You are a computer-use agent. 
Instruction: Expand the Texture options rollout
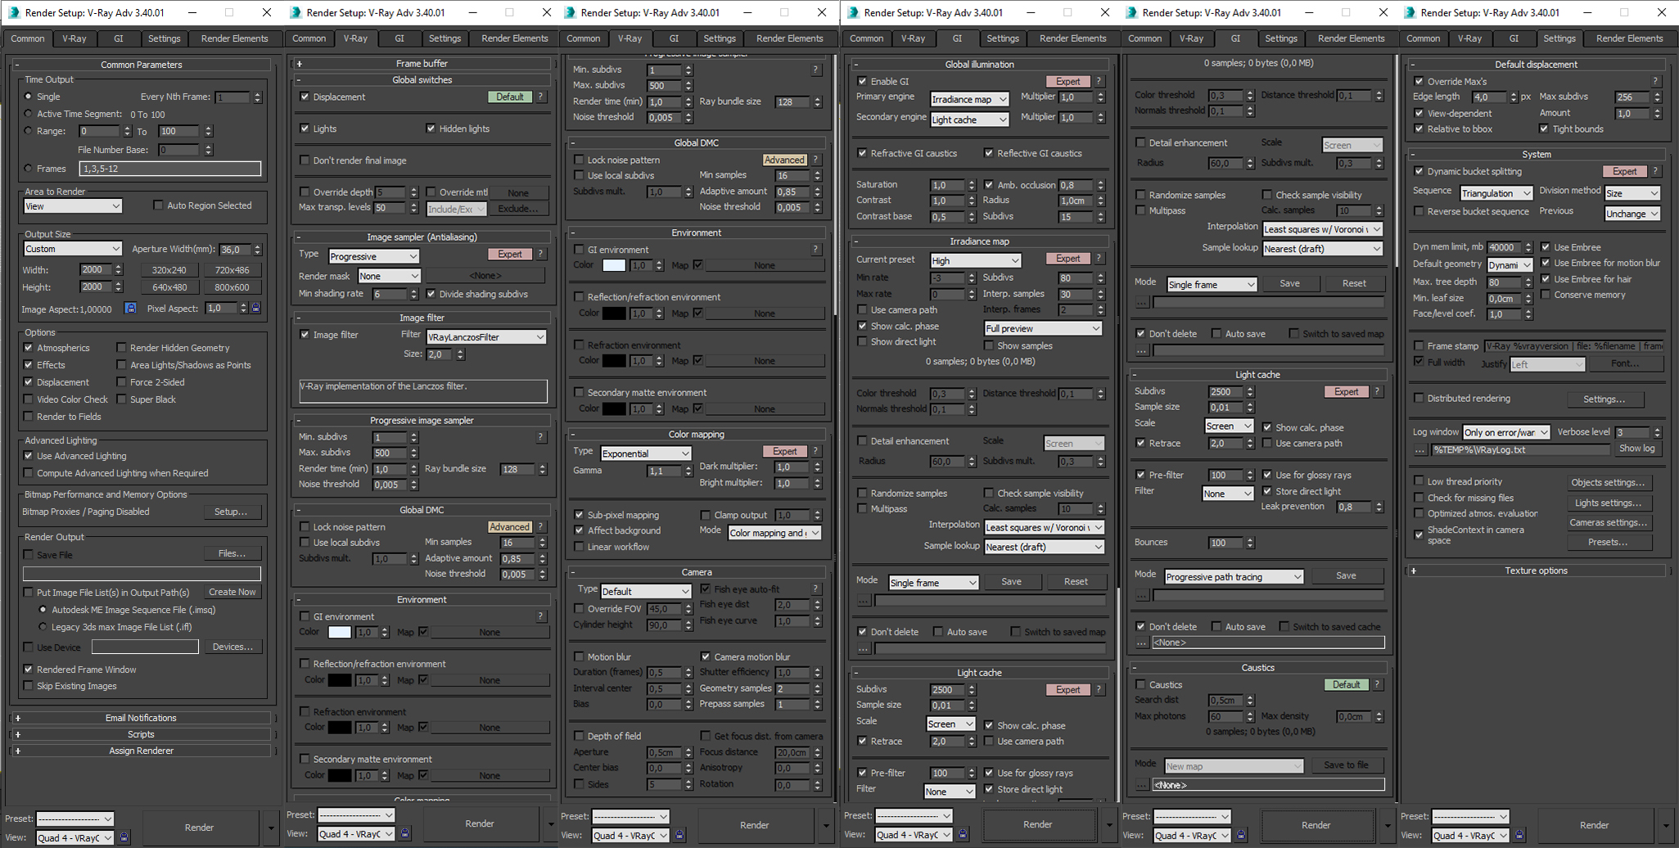click(x=1414, y=571)
